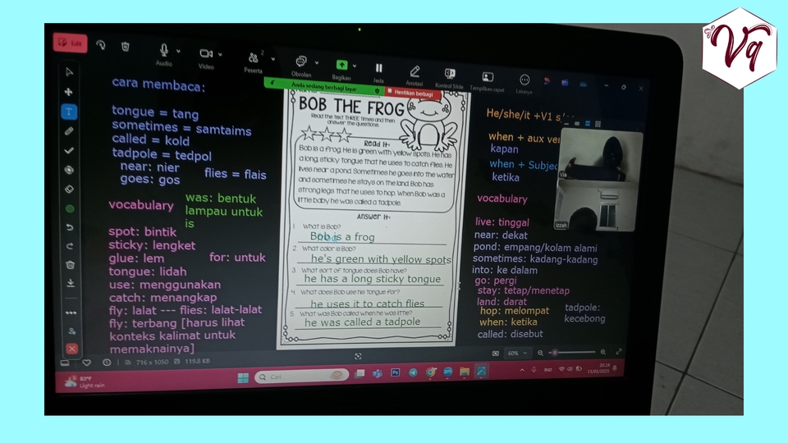
Task: Select the checkmark stamp annotation tool
Action: click(69, 150)
